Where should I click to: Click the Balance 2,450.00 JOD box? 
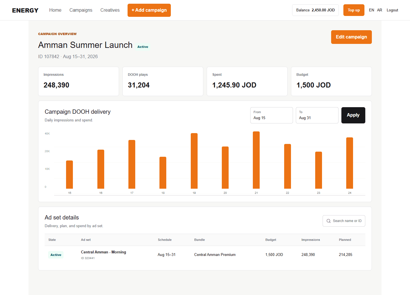[315, 10]
